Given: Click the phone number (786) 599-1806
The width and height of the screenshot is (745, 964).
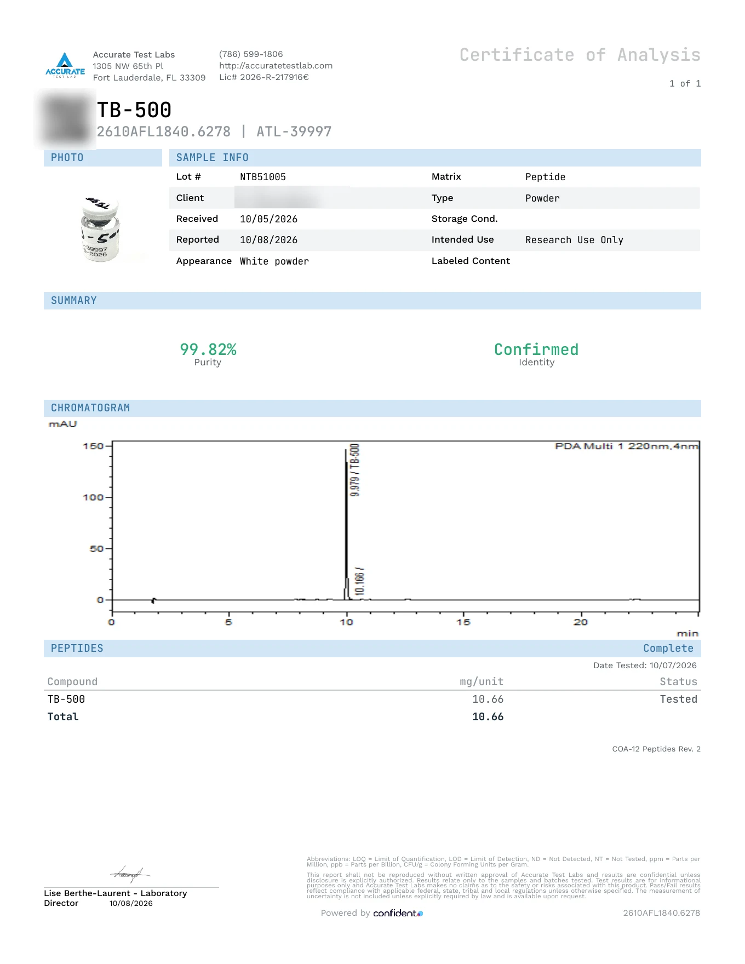Looking at the screenshot, I should tap(251, 54).
